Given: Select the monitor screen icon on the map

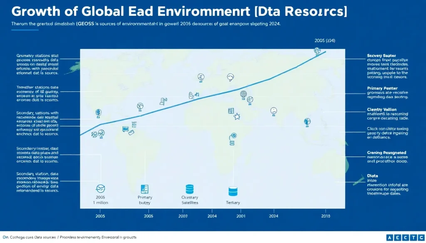Looking at the screenshot, I should click(125, 129).
